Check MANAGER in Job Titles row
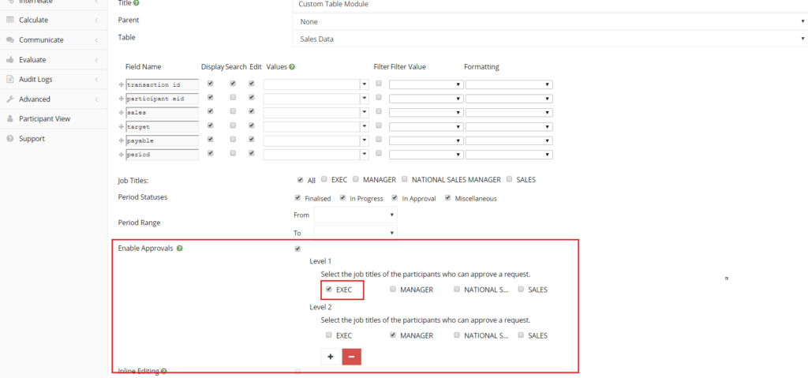The width and height of the screenshot is (808, 378). (x=356, y=179)
